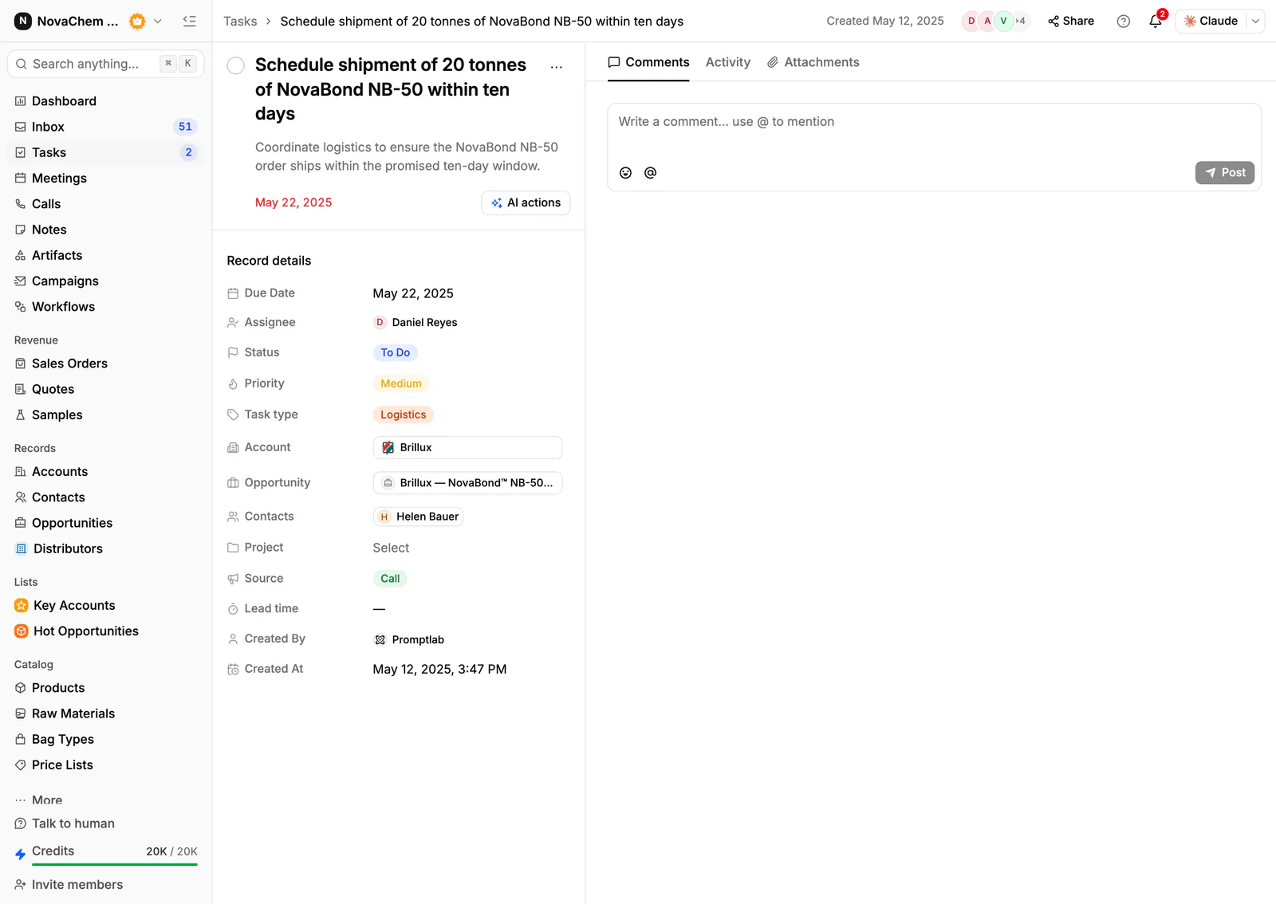Click the Search anything box
Image resolution: width=1276 pixels, height=904 pixels.
[x=106, y=64]
